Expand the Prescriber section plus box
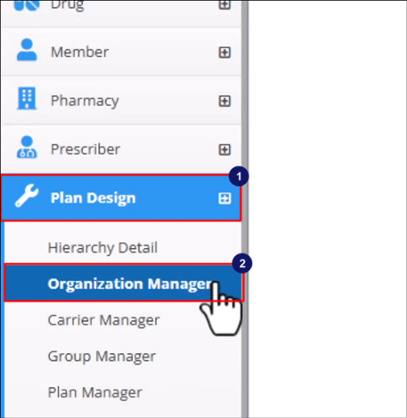Viewport: 407px width, 418px height. pos(224,149)
